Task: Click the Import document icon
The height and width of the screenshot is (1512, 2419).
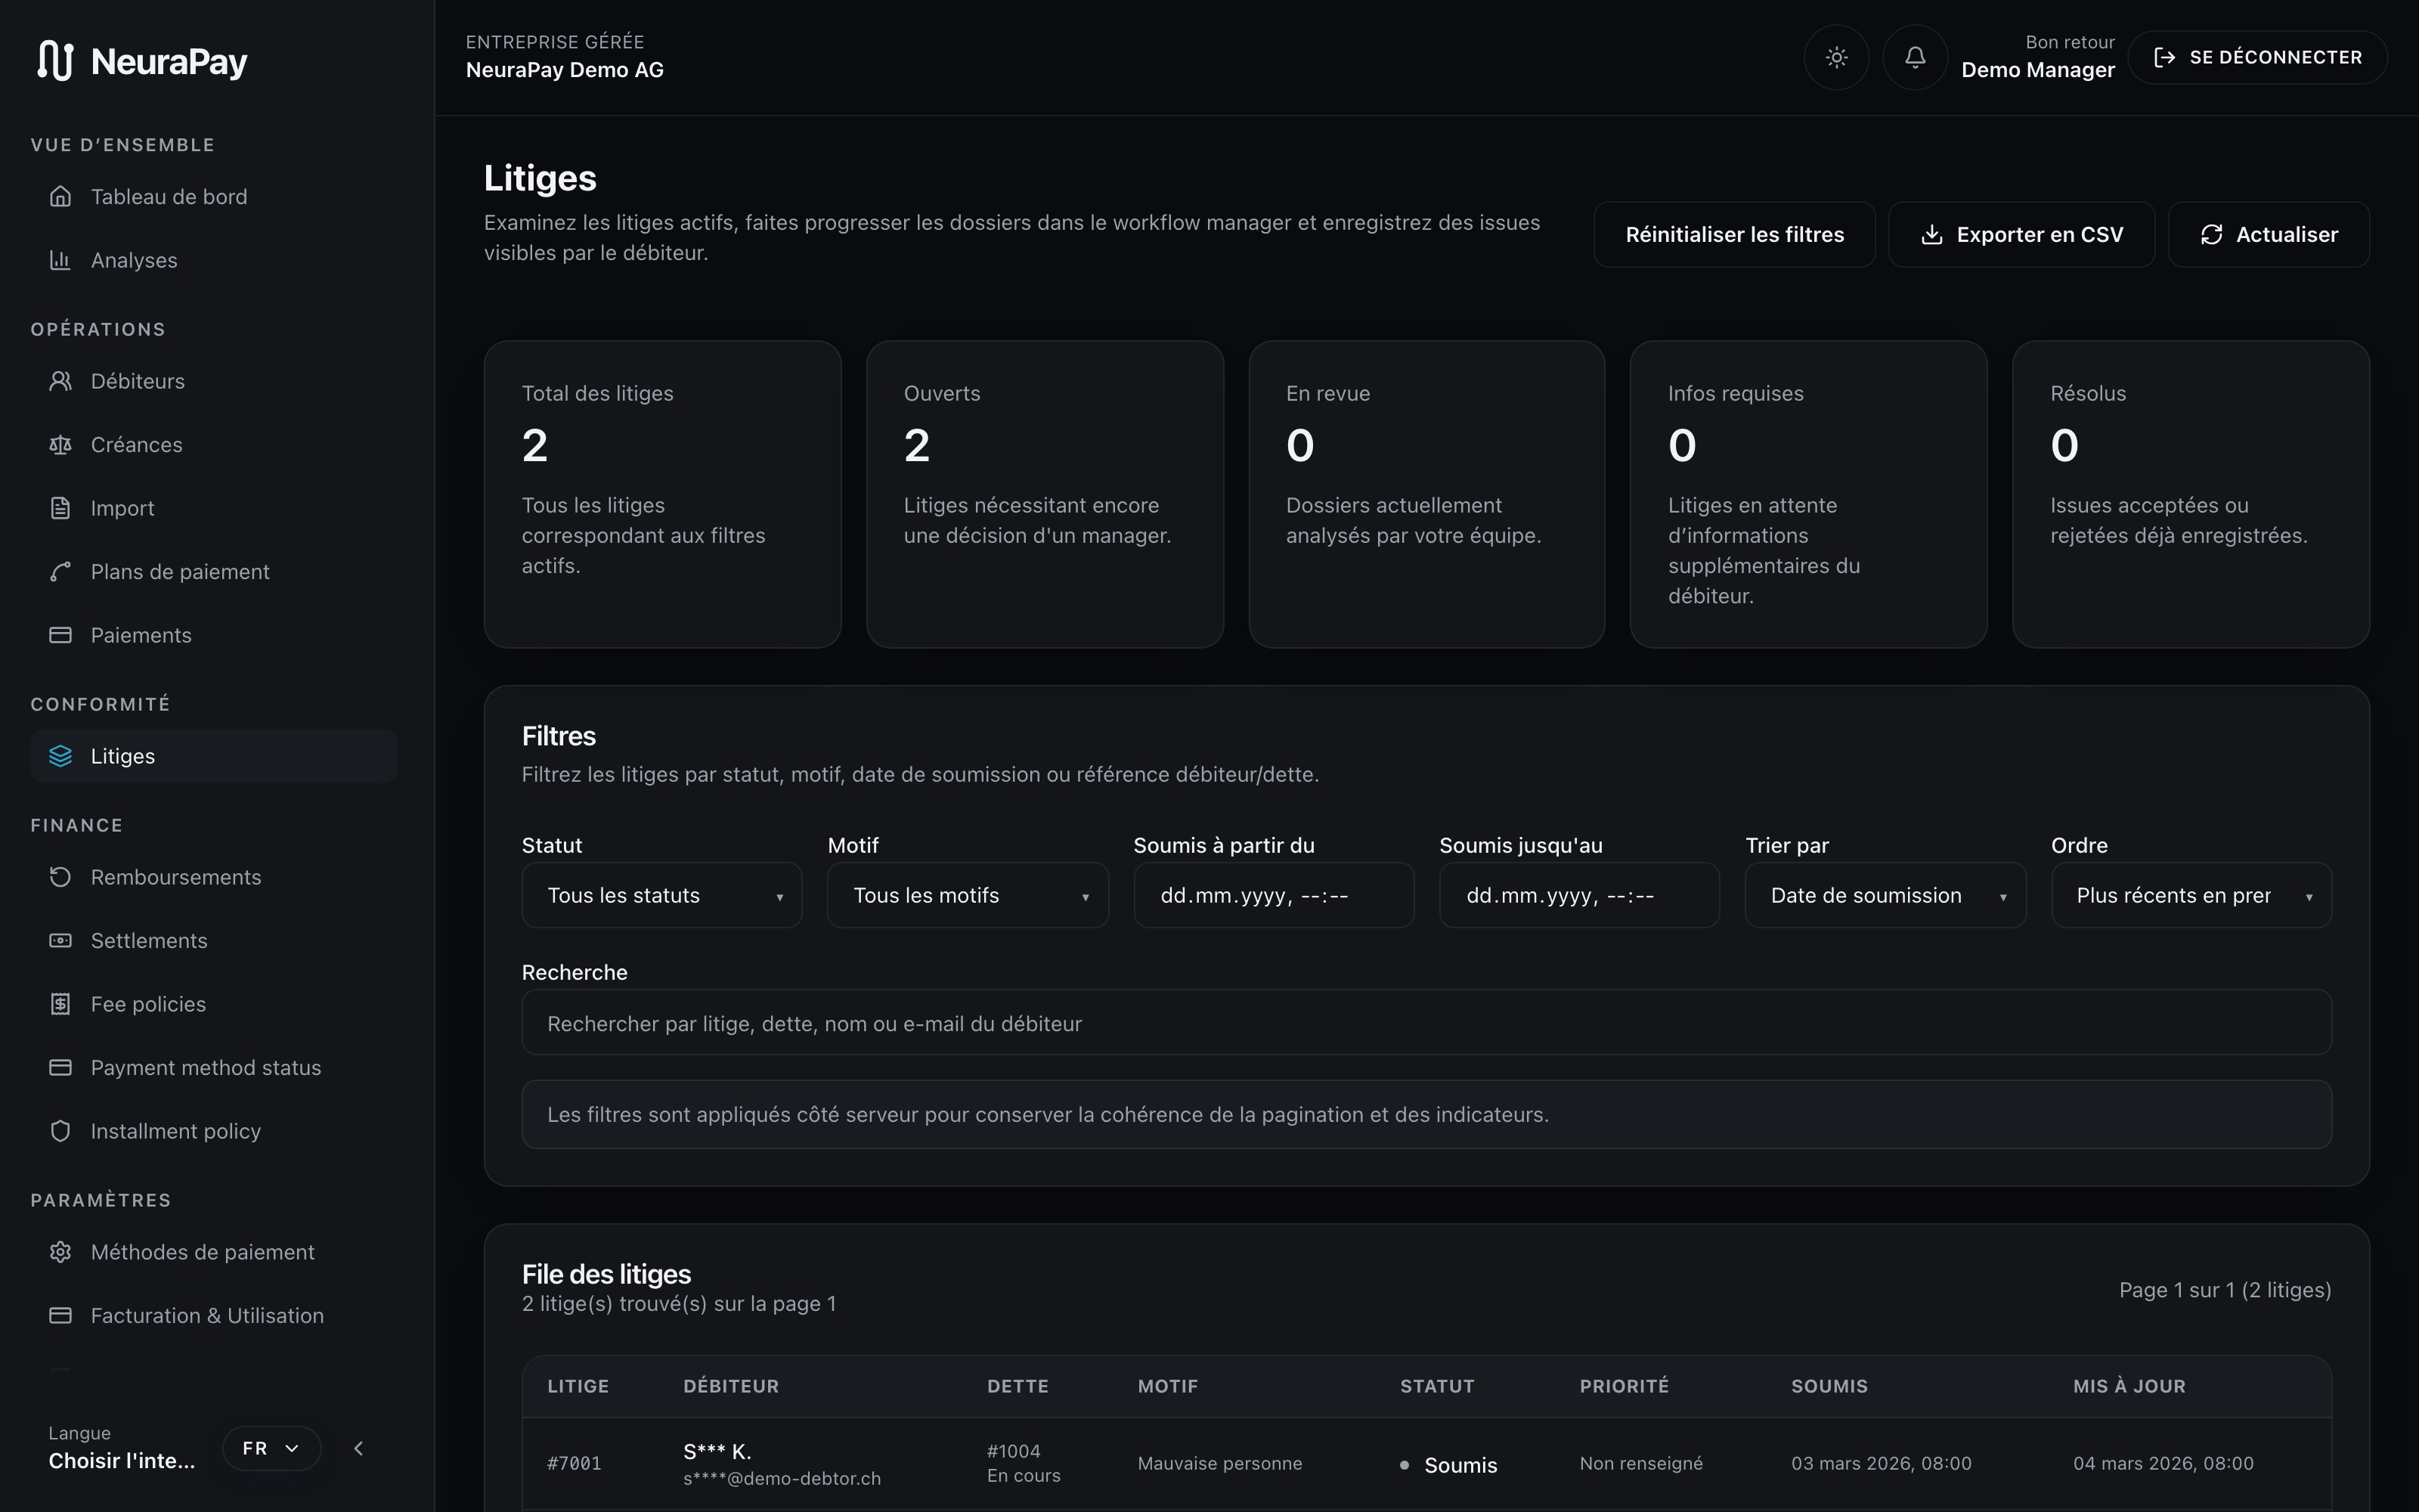Action: pyautogui.click(x=60, y=508)
